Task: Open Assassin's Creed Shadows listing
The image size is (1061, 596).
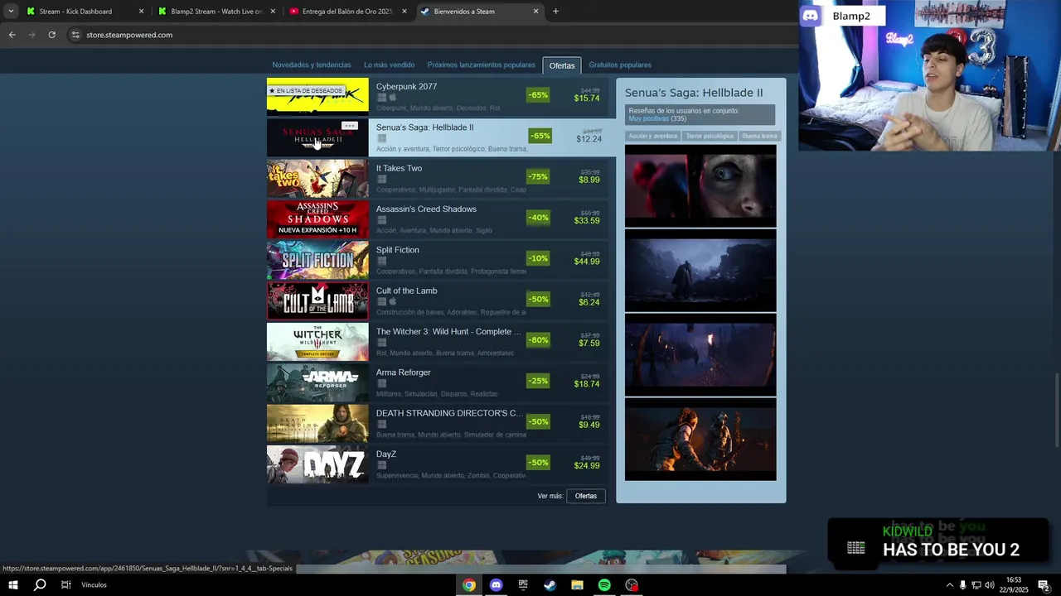Action: coord(437,219)
